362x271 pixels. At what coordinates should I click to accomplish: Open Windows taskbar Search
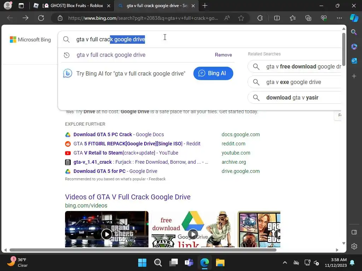[x=158, y=263]
